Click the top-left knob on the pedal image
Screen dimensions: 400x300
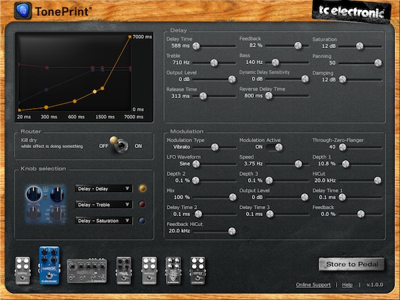(x=34, y=194)
